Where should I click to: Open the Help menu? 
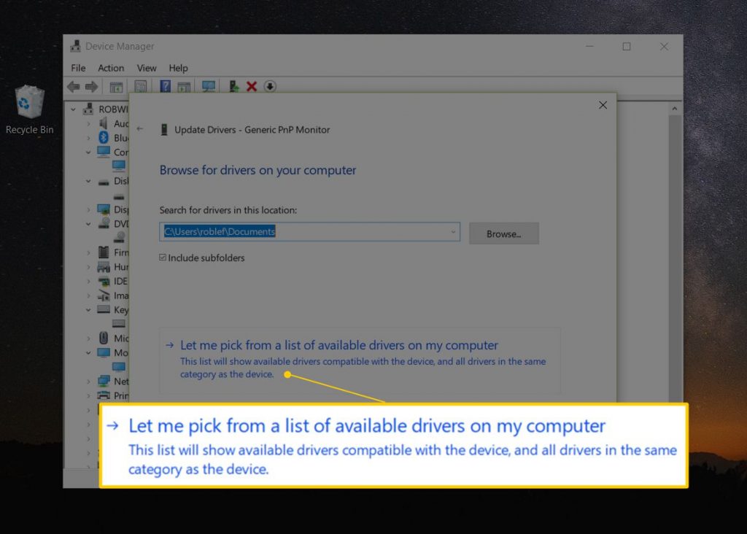178,68
